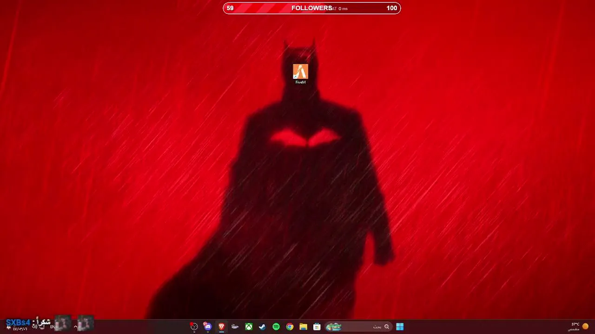Open Discord from the taskbar
Screen dimensions: 595x334
point(207,327)
